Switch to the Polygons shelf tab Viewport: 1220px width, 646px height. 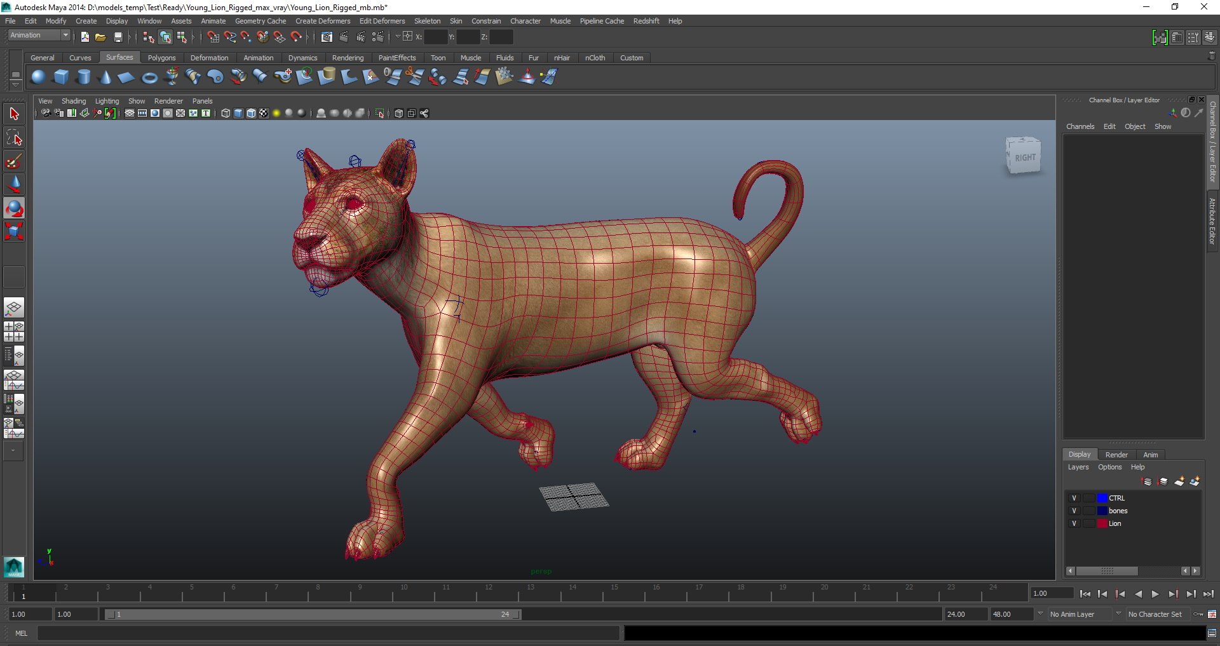coord(161,58)
